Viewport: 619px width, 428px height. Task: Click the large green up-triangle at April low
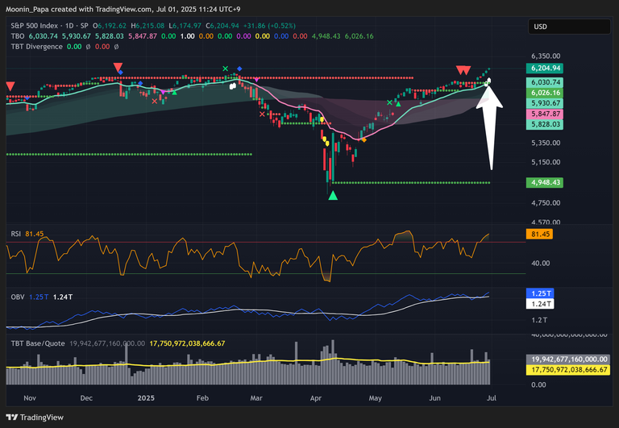coord(333,195)
